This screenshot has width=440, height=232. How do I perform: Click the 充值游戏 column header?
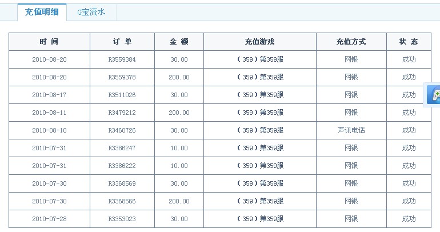(x=260, y=42)
